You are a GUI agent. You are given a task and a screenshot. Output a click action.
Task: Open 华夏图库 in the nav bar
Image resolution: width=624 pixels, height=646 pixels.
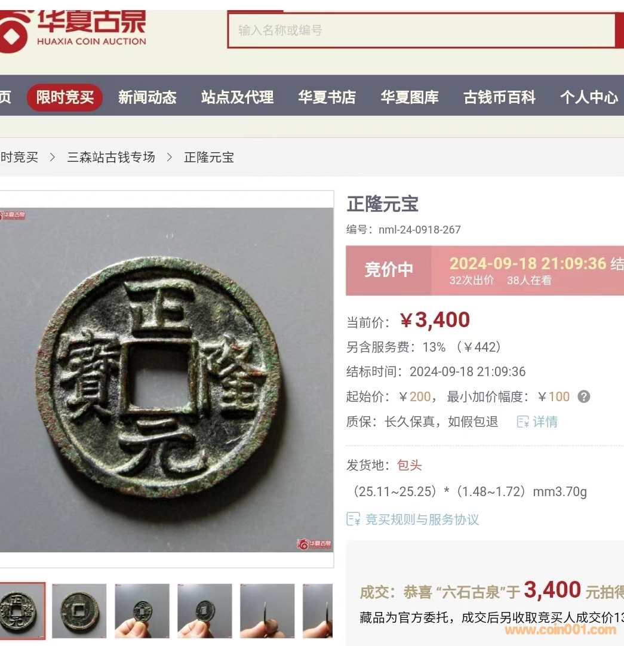coord(409,97)
